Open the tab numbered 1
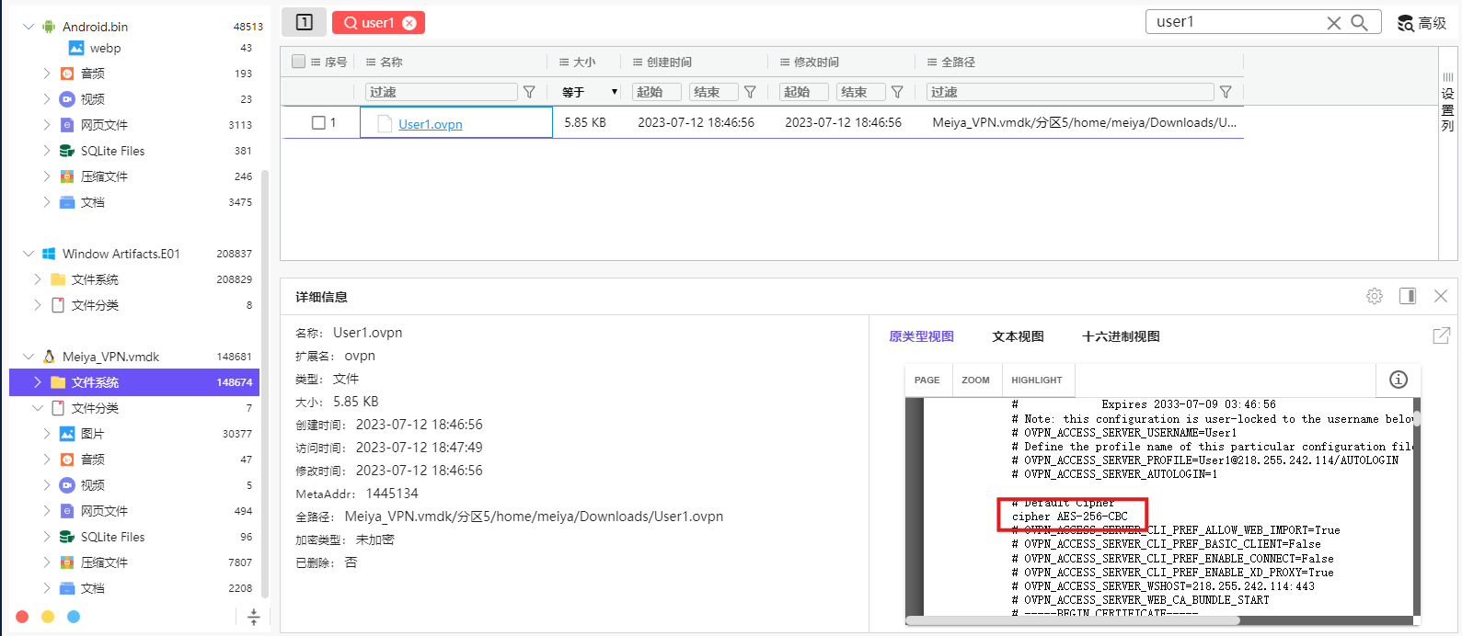Viewport: 1462px width, 636px height. coord(304,22)
